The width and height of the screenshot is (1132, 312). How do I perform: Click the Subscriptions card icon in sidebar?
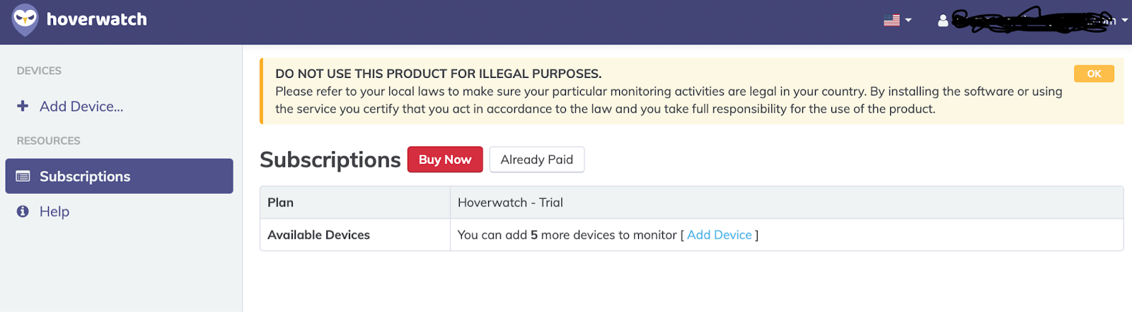click(x=23, y=176)
